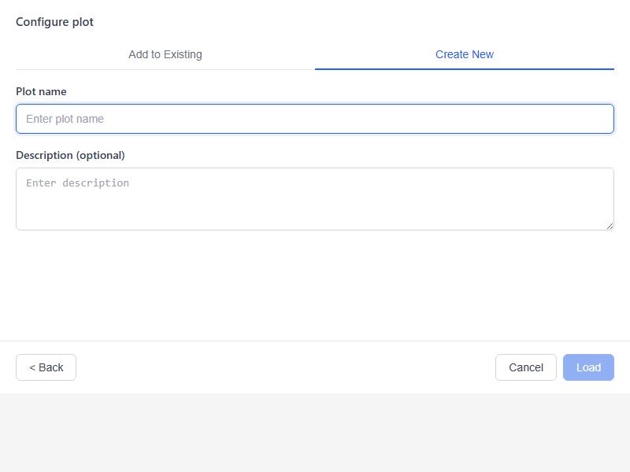Go back using the Back button

[45, 367]
